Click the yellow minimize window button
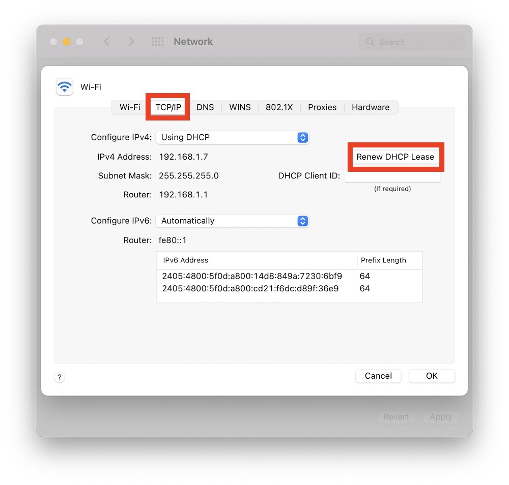 tap(67, 42)
